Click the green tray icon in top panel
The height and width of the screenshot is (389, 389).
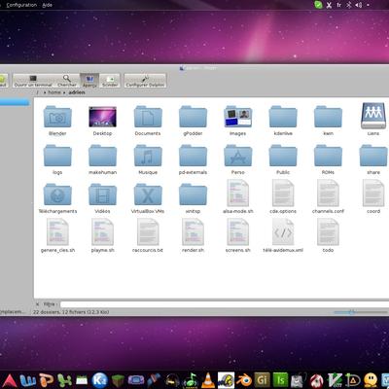(318, 5)
